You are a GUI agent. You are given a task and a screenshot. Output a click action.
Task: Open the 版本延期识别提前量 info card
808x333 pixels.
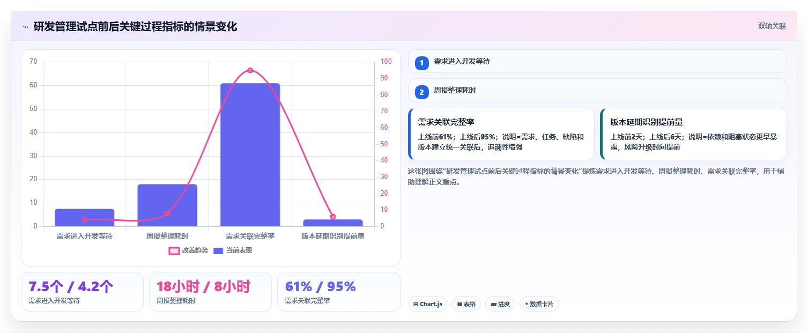[x=694, y=134]
